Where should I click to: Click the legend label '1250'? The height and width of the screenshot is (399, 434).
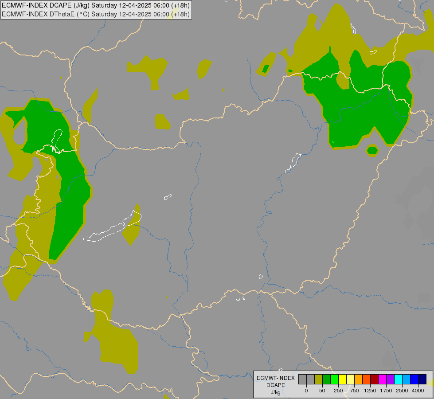[x=370, y=391]
